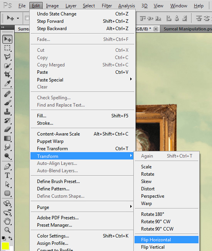
Task: Open the Window menu
Action: tap(178, 6)
